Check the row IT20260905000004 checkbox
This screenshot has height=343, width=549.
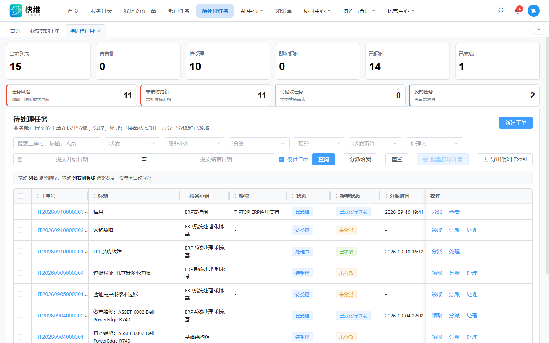pyautogui.click(x=21, y=272)
